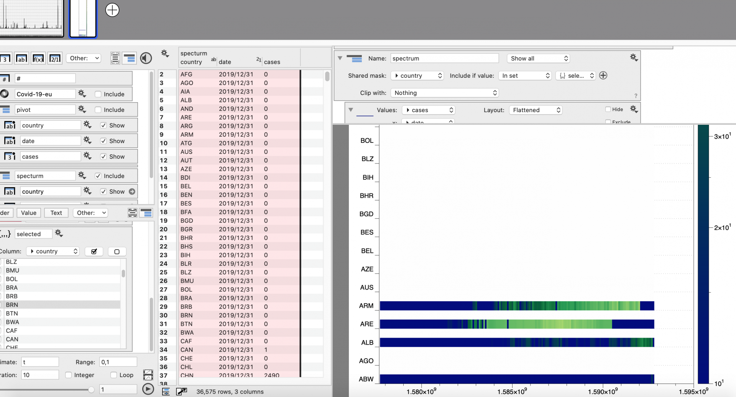The image size is (736, 397).
Task: Enable the Integer checkbox
Action: [x=69, y=375]
